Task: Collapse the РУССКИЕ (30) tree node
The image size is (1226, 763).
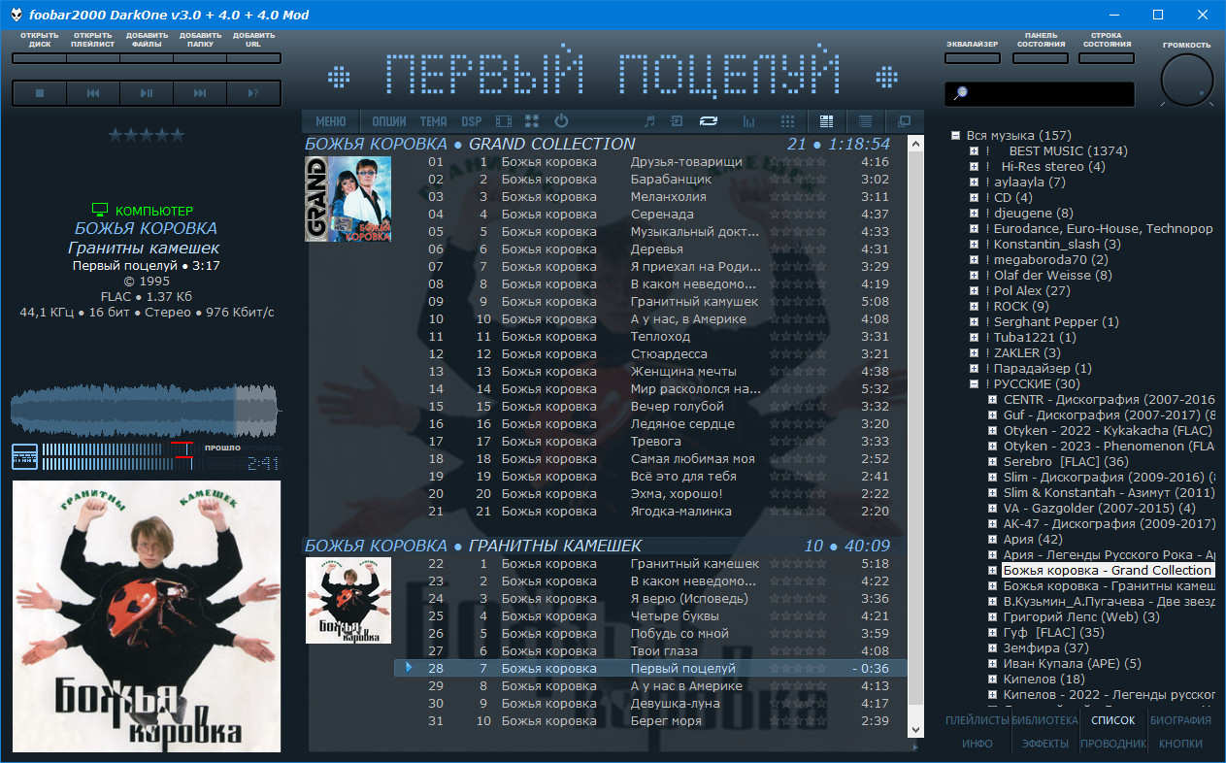Action: (x=974, y=384)
